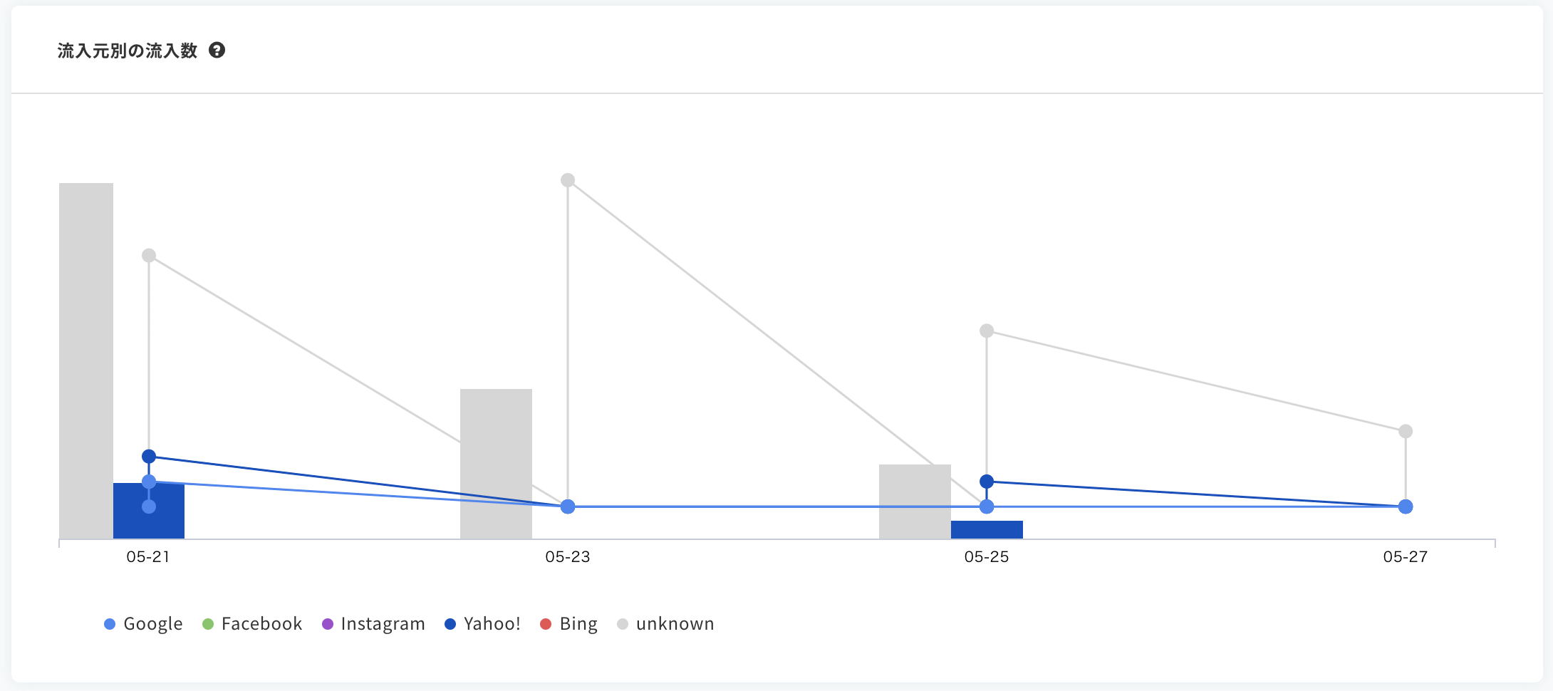Click the Google legend blue dot
The height and width of the screenshot is (691, 1553).
pos(110,624)
